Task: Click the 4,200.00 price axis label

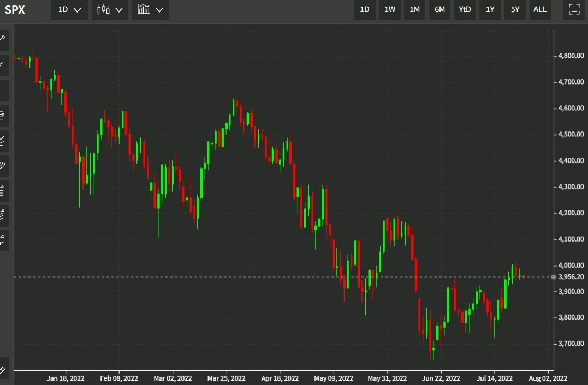Action: tap(571, 213)
